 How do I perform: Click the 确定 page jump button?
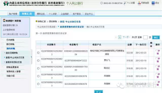pyautogui.click(x=156, y=37)
